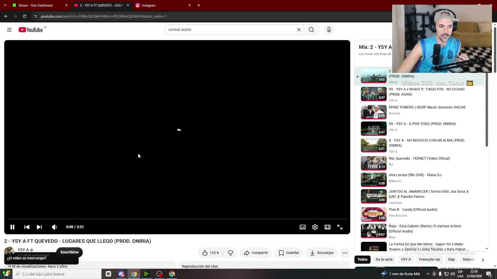
Task: Click the Windows taskbar search box
Action: click(x=57, y=274)
